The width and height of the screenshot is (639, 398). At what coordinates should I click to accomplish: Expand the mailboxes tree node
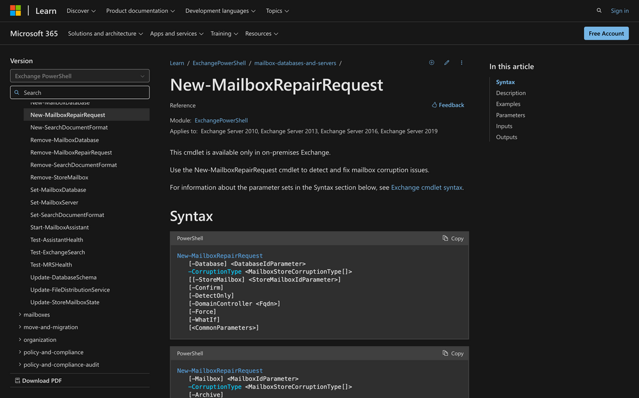(36, 314)
